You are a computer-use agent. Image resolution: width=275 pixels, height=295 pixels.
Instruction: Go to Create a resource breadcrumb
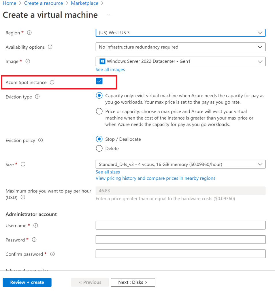coord(44,3)
